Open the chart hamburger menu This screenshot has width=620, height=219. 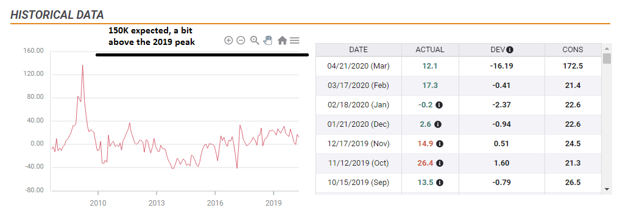[x=294, y=40]
